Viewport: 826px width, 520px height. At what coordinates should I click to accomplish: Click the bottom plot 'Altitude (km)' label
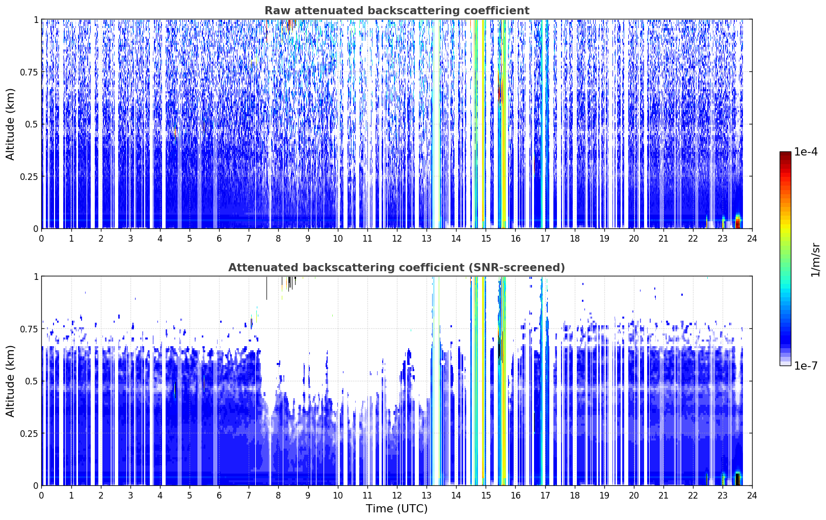point(11,381)
